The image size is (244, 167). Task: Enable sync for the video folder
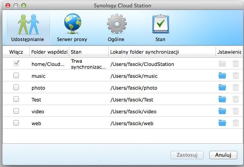pos(16,111)
